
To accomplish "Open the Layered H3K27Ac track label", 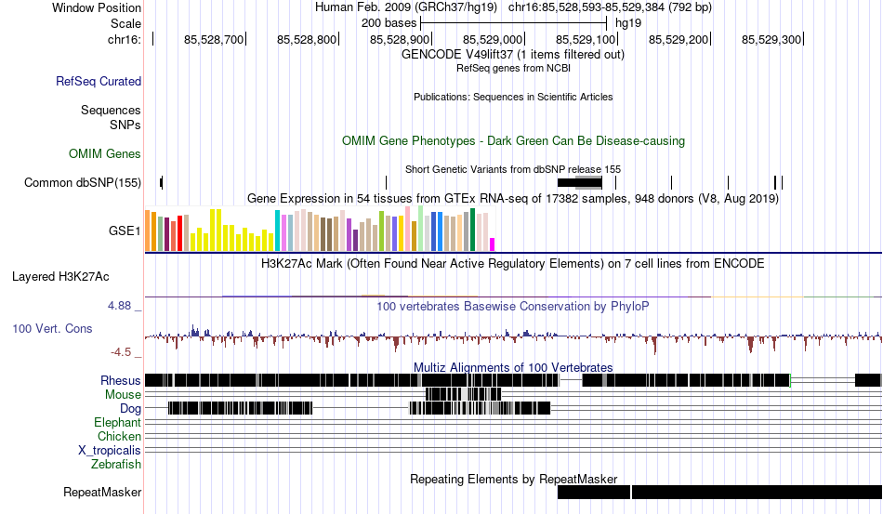I will point(60,276).
